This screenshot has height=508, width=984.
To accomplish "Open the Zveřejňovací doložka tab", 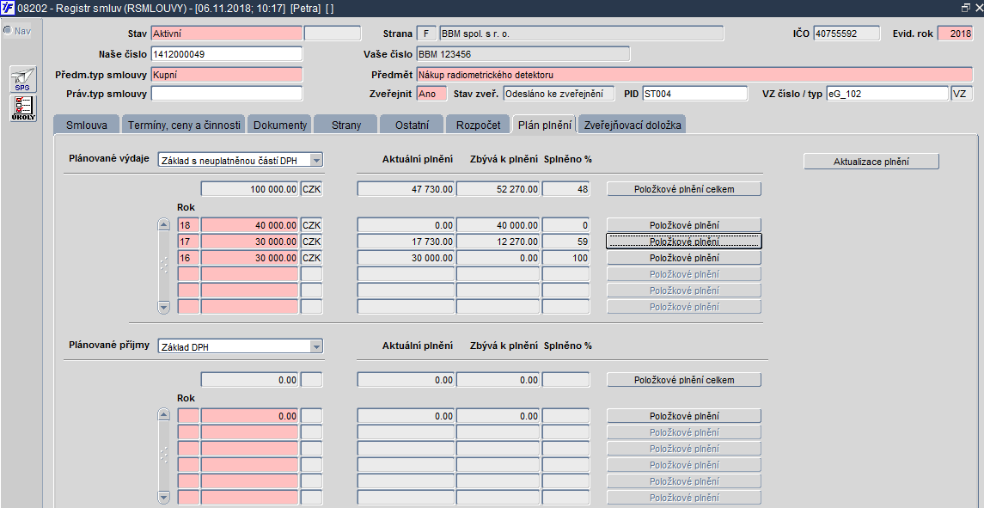I will 633,125.
